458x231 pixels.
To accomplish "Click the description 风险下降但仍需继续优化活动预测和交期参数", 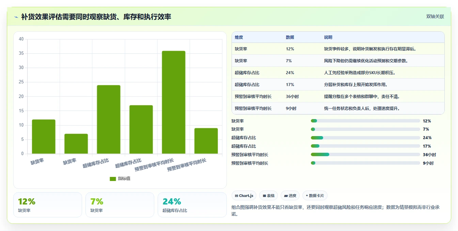I will coord(366,61).
